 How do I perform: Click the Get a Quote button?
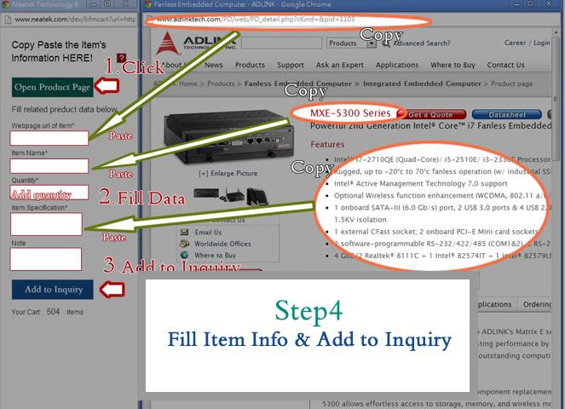(431, 114)
